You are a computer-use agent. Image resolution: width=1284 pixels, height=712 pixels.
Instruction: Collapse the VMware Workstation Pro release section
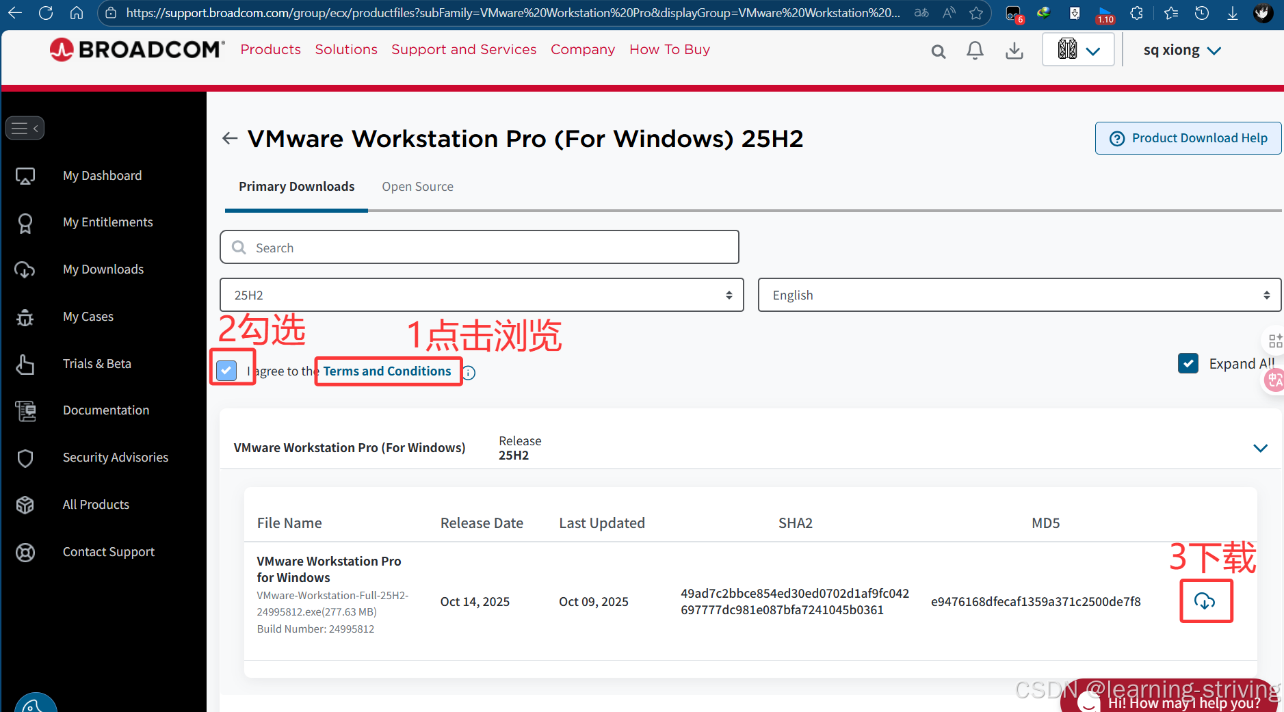1260,448
